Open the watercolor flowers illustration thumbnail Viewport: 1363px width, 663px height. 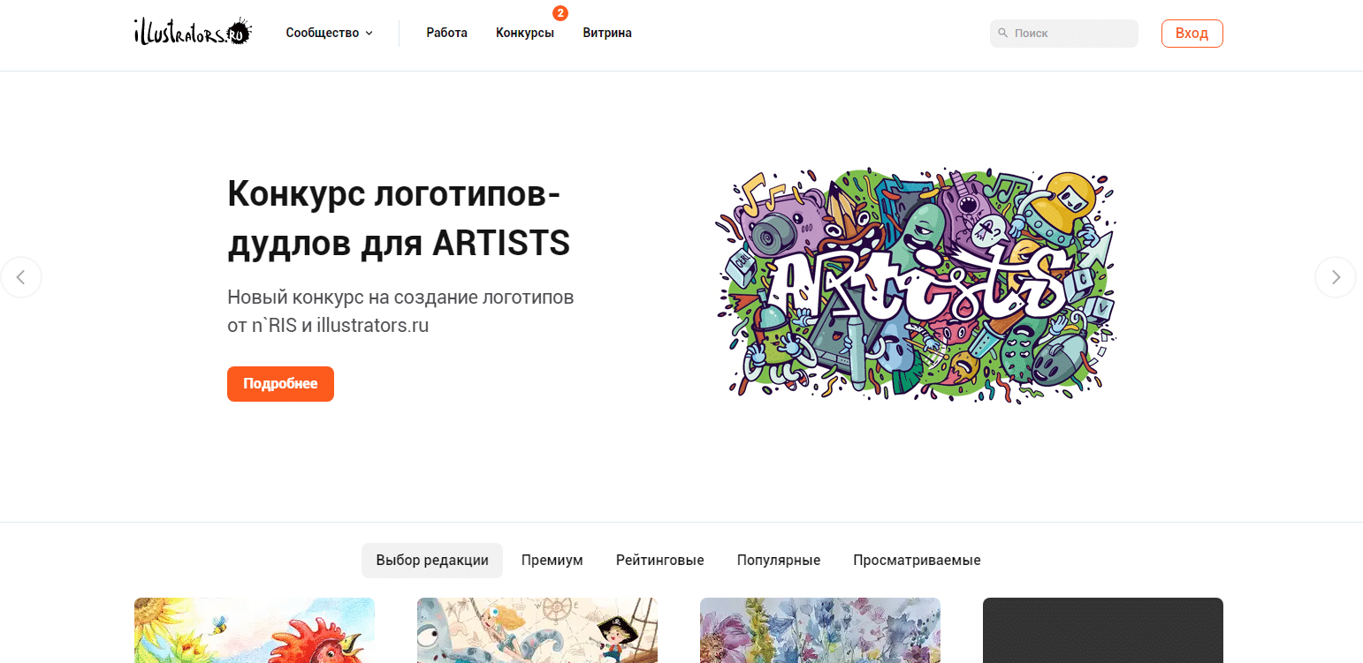click(x=820, y=630)
